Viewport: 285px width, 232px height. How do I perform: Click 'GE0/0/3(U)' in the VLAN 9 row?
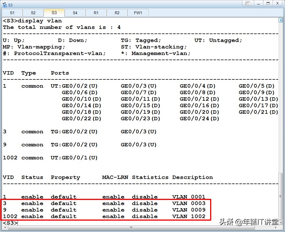coord(138,145)
